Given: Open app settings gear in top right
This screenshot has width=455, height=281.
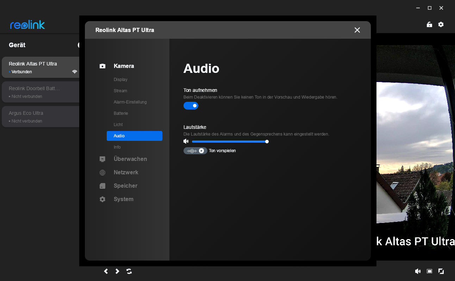Looking at the screenshot, I should click(441, 25).
